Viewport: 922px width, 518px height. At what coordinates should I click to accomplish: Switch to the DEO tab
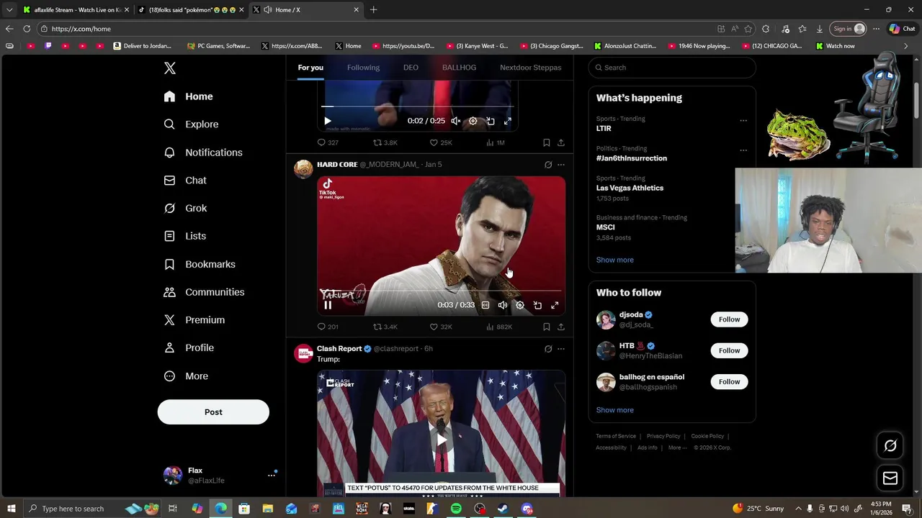(411, 68)
